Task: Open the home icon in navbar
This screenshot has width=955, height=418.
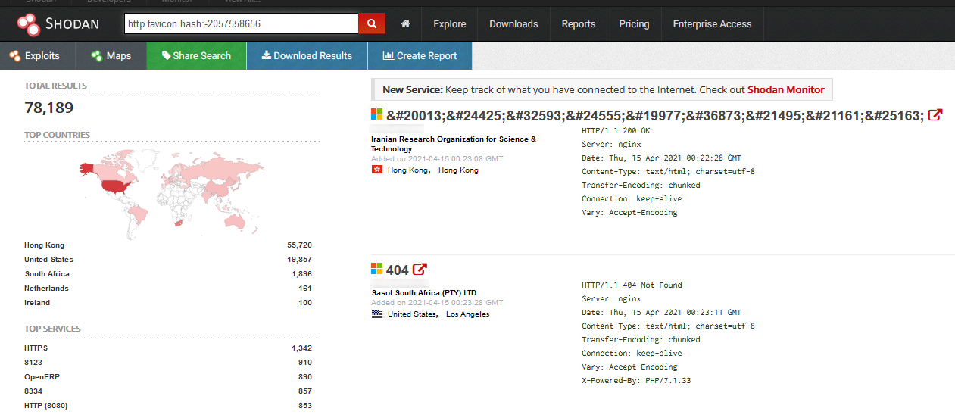Action: click(x=405, y=24)
